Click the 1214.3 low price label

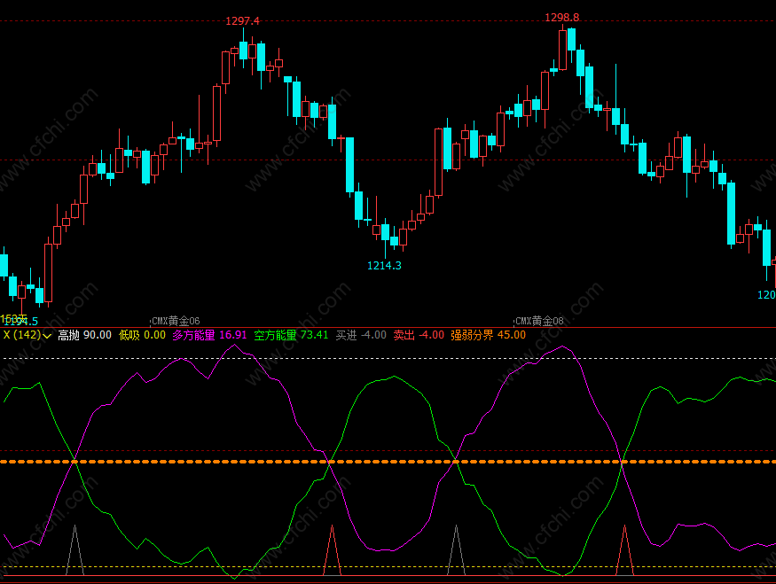pyautogui.click(x=384, y=266)
